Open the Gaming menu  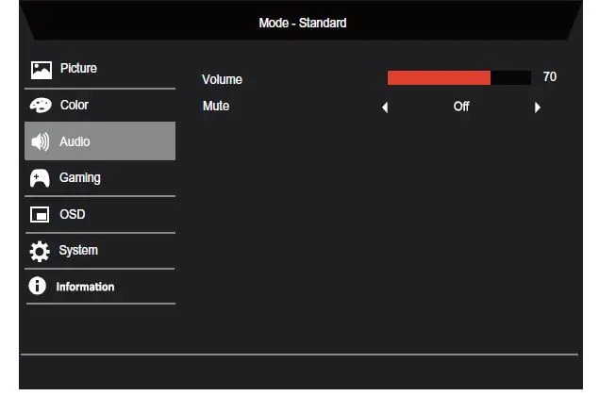100,178
